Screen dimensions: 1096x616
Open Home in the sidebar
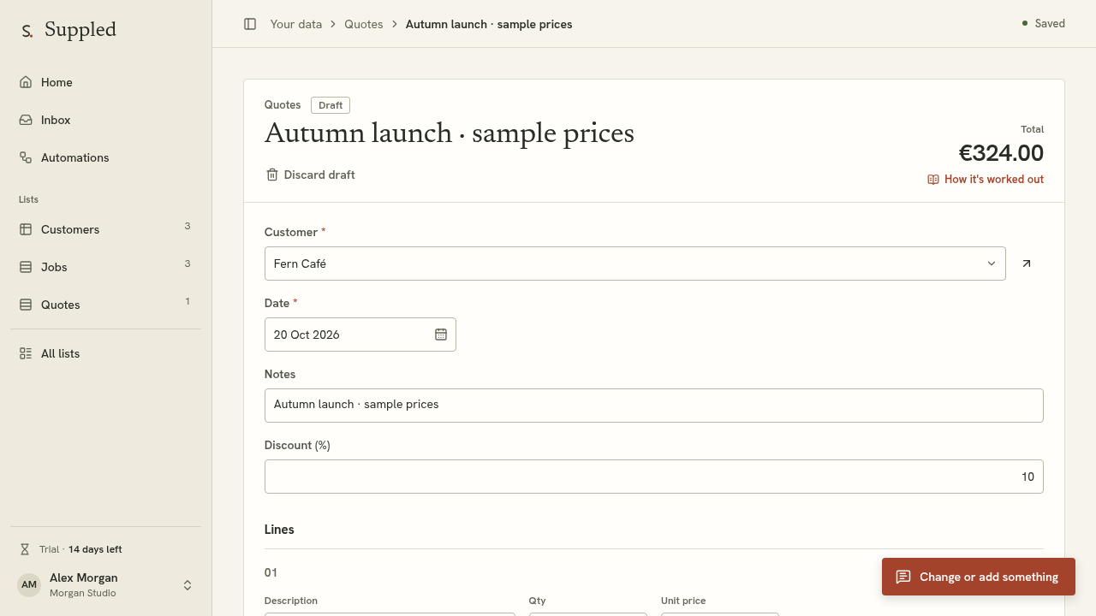[105, 82]
